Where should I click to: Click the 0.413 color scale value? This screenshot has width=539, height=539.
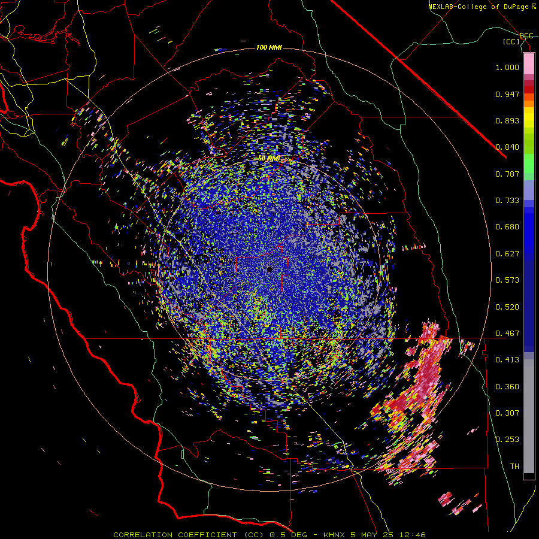click(507, 360)
